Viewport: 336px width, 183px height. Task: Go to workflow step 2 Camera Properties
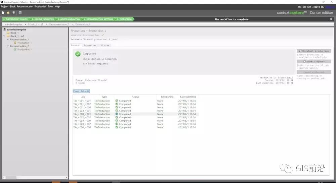(43, 19)
